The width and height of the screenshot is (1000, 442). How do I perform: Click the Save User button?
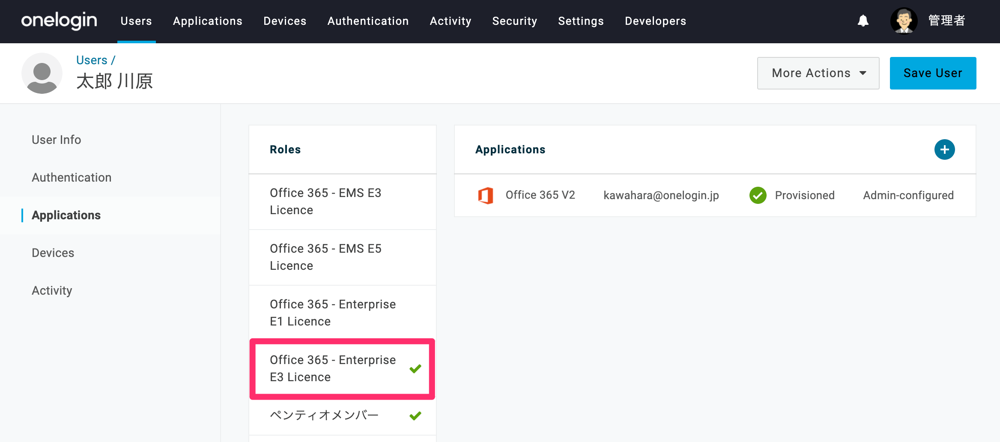[x=933, y=73]
